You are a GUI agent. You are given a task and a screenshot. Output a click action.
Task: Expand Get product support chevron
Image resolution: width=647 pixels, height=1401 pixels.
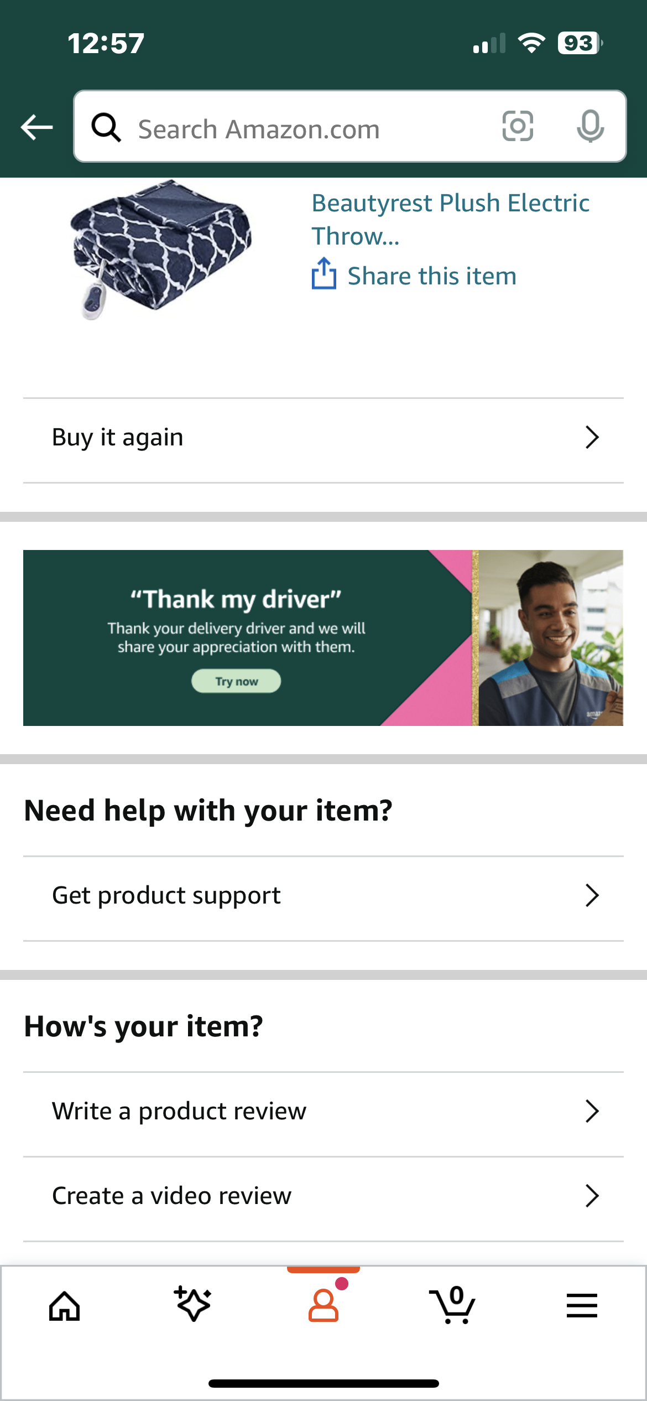coord(592,895)
